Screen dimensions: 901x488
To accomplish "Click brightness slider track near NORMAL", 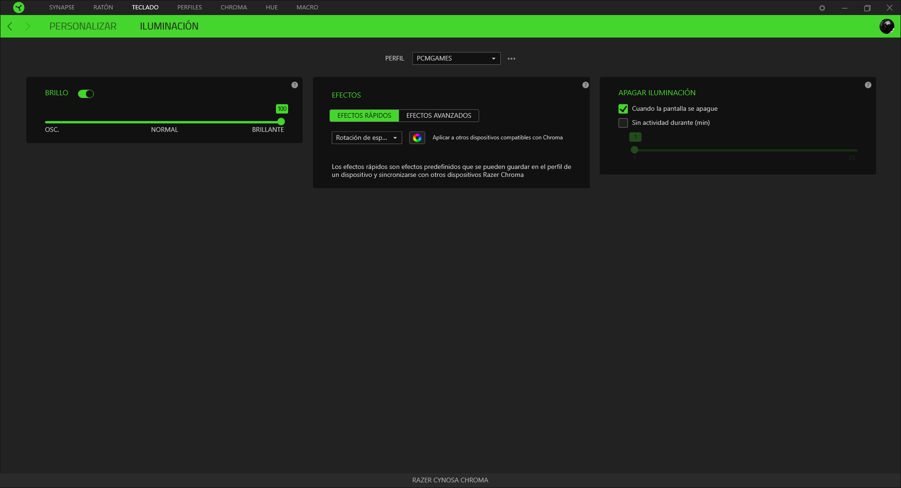I will (164, 122).
